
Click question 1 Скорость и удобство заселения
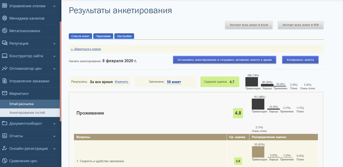click(101, 161)
